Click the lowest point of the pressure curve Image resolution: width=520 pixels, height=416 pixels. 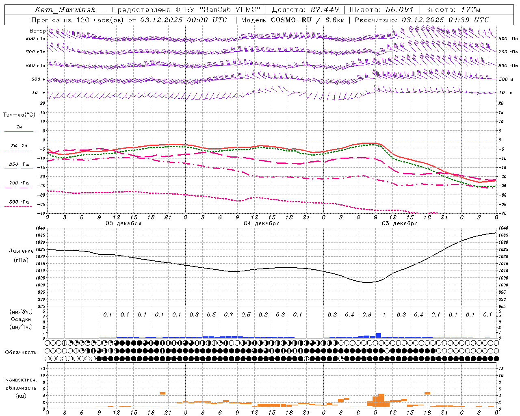[x=367, y=282]
